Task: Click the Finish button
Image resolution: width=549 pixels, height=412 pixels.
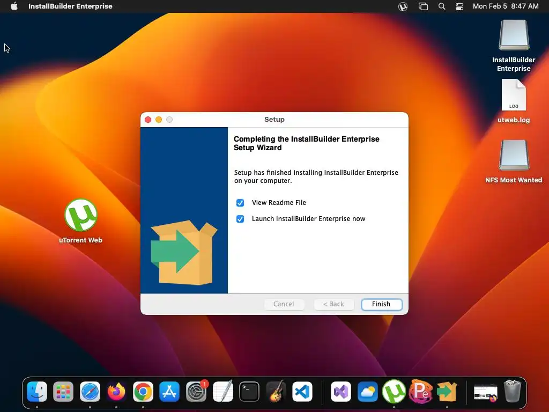Action: pyautogui.click(x=381, y=304)
